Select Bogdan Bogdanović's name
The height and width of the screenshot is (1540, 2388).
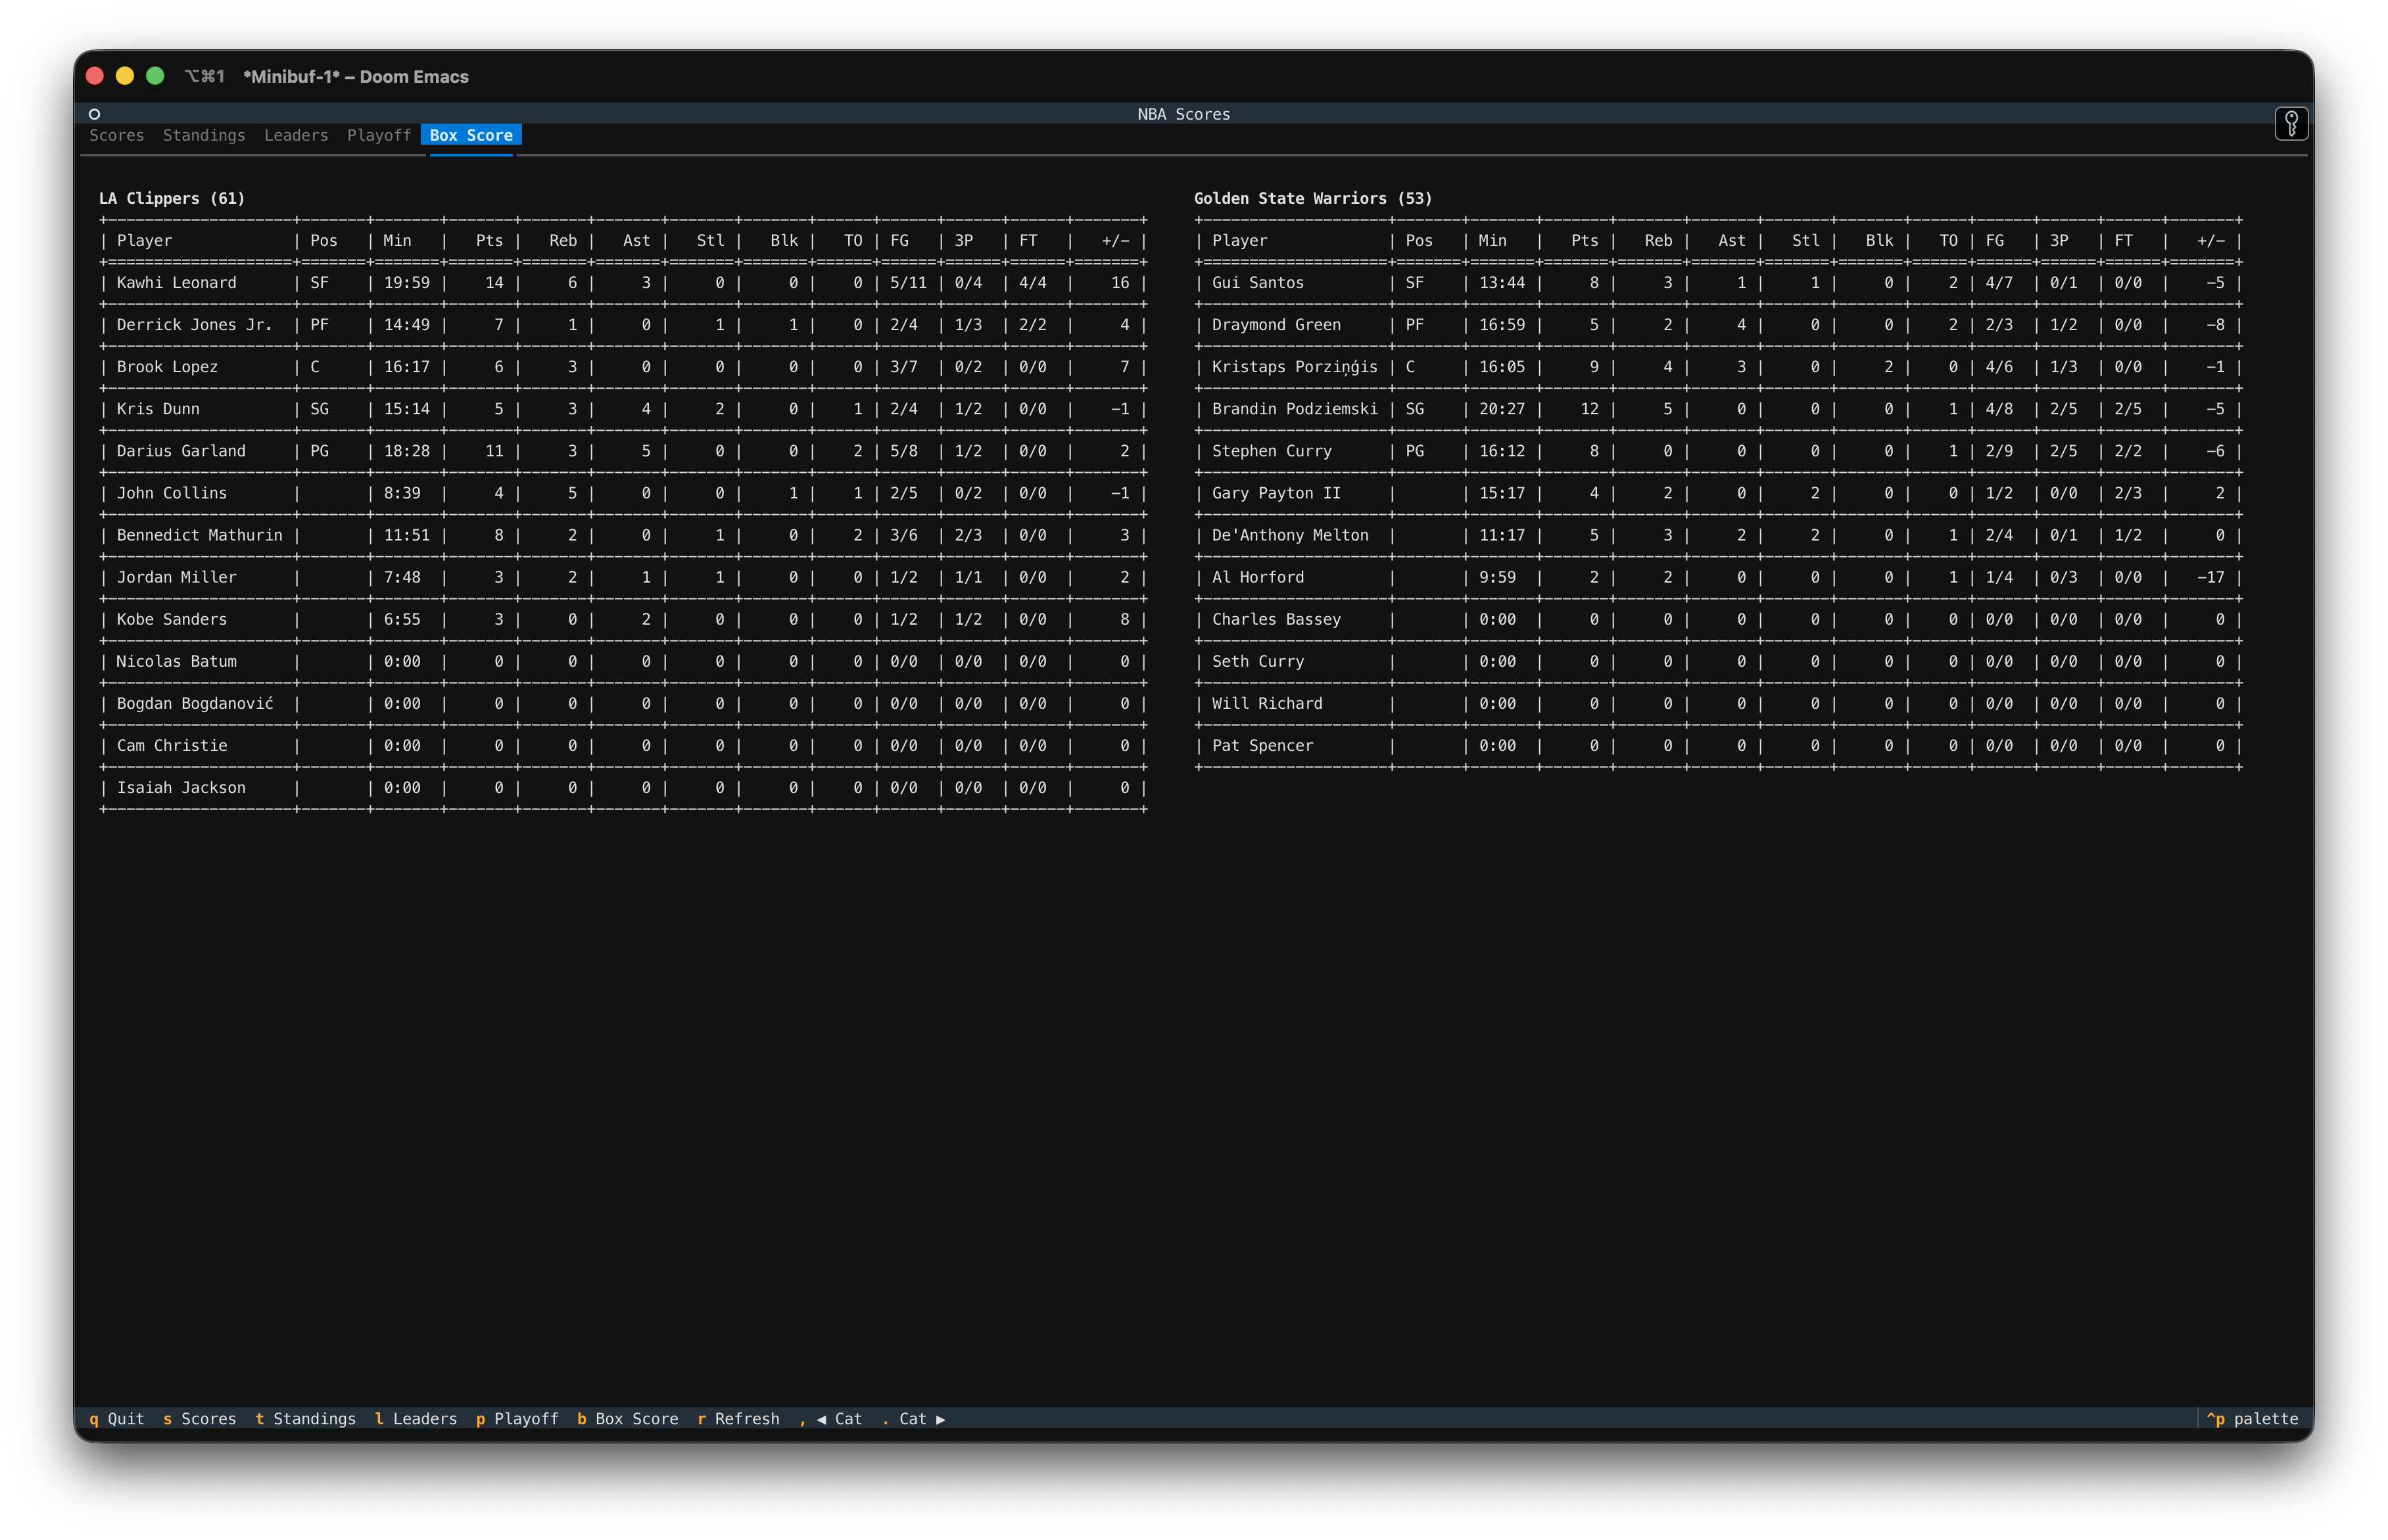(195, 703)
